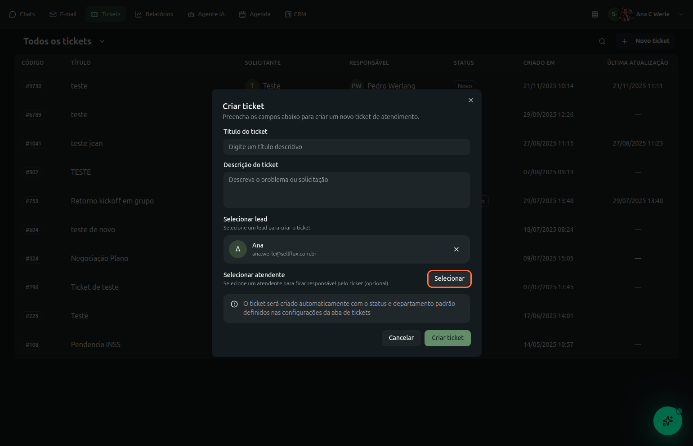Click the lead avatar letter A
Viewport: 693px width, 446px height.
click(238, 249)
